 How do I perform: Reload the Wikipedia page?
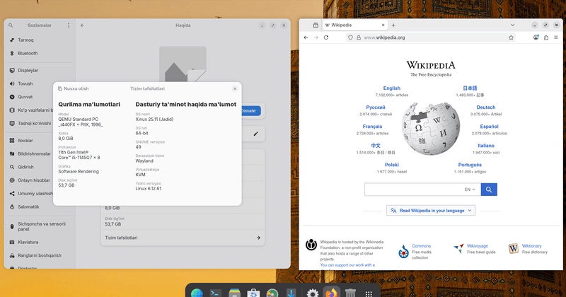[326, 37]
